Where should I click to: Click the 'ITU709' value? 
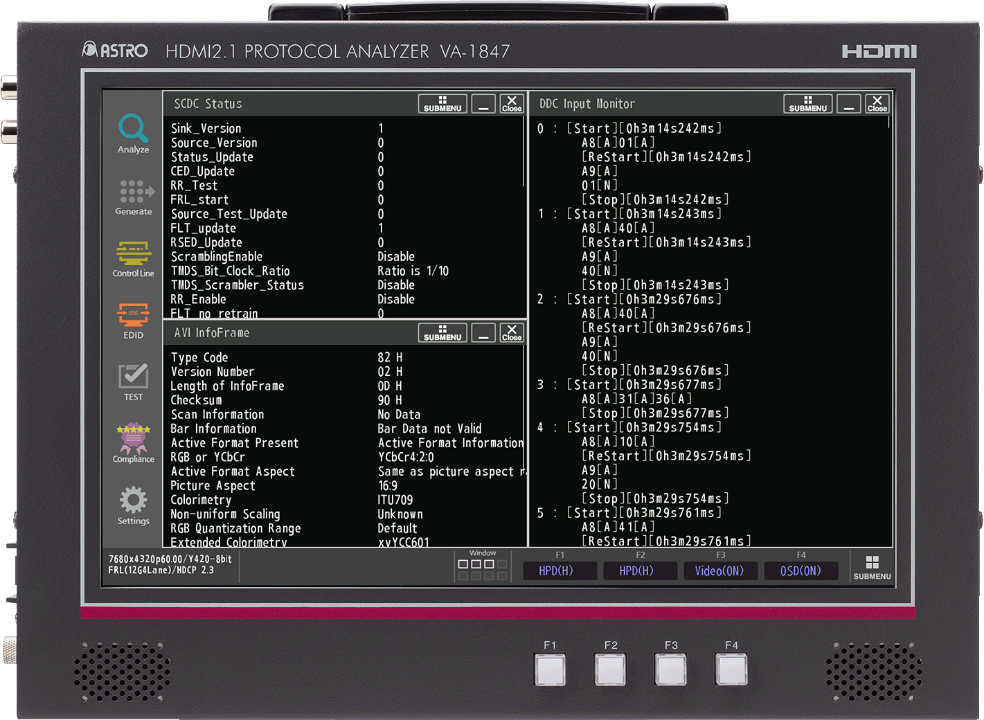(x=395, y=500)
